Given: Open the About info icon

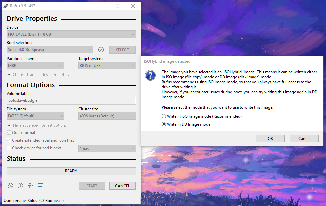Looking at the screenshot, I should pyautogui.click(x=20, y=186).
